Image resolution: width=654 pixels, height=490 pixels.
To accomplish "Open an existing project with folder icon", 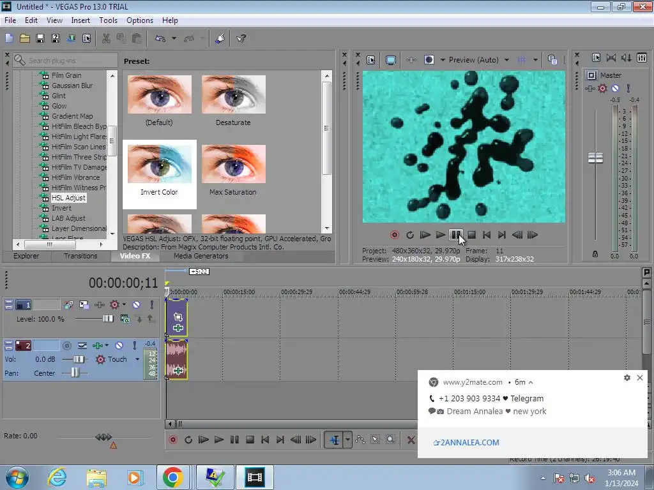I will pos(24,38).
